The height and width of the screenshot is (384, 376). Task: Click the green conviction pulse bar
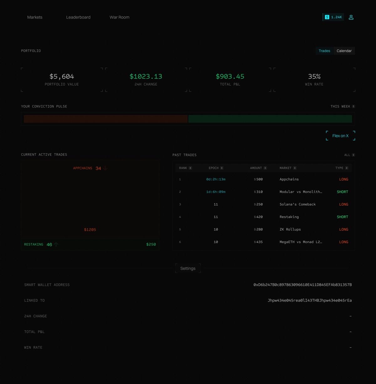(x=270, y=119)
